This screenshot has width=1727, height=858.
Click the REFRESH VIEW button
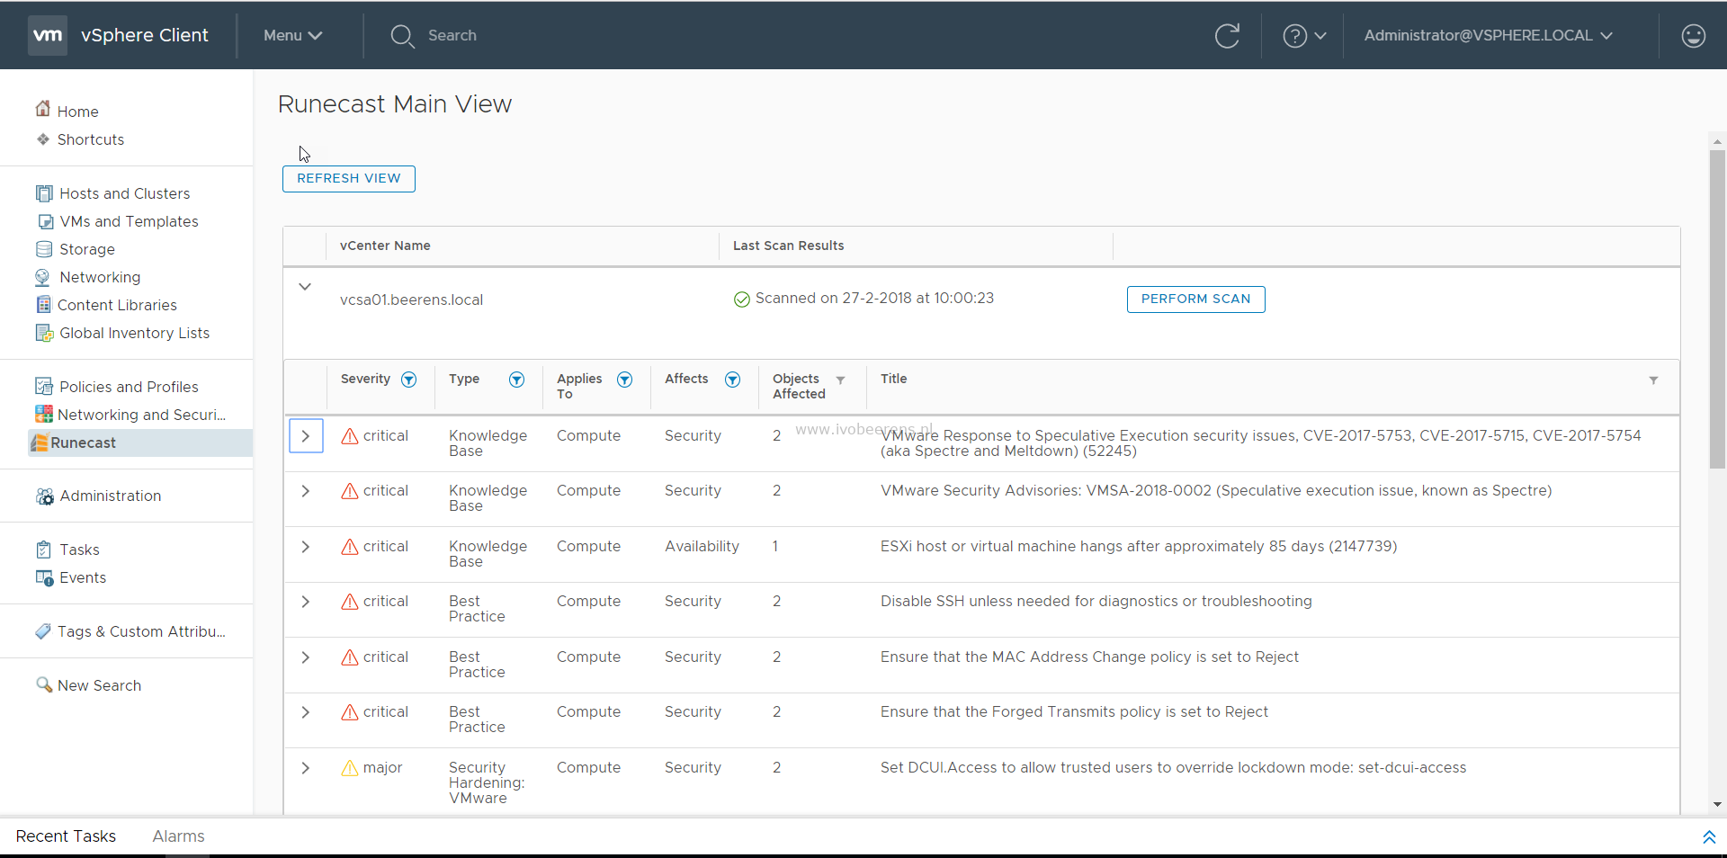pos(349,179)
